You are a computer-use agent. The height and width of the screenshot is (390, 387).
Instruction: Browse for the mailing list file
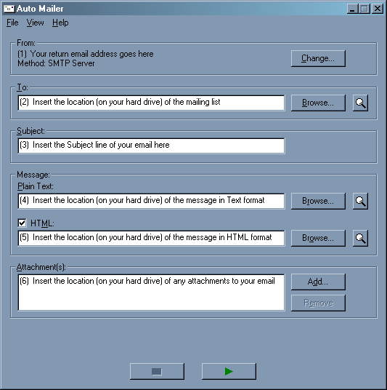tap(318, 103)
